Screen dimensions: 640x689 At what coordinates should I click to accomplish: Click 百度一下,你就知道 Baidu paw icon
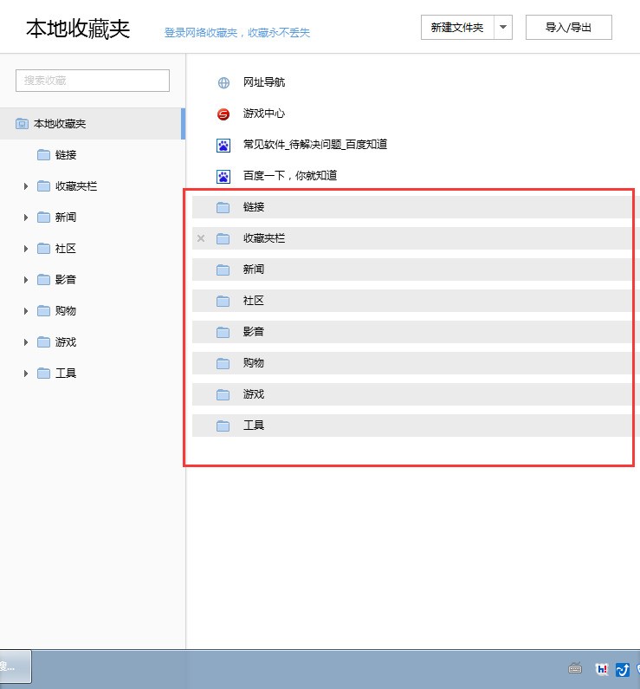tap(223, 176)
